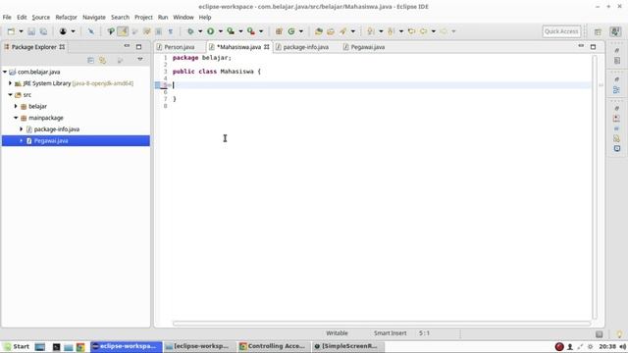Select package-info.java in Package Explorer

tap(57, 129)
